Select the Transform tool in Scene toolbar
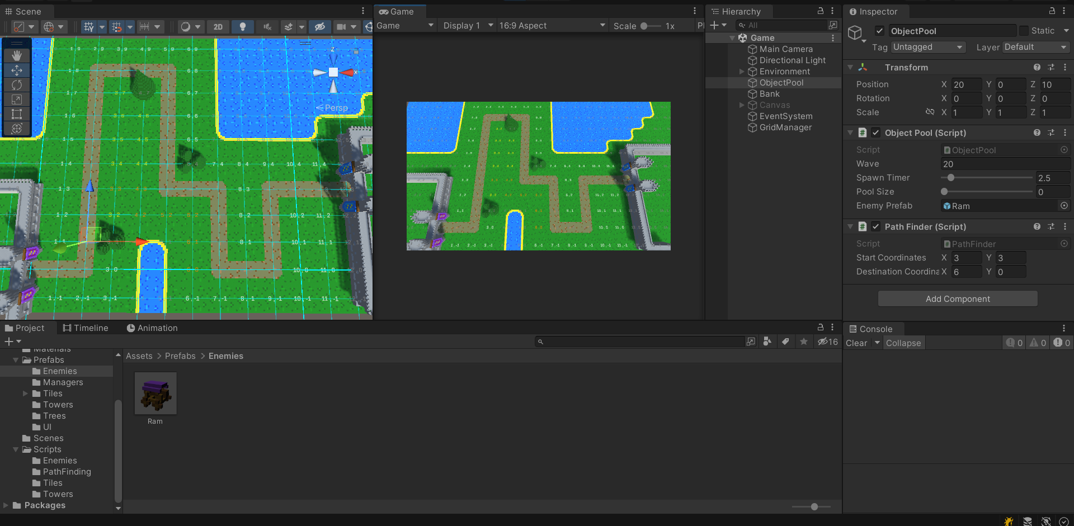The width and height of the screenshot is (1074, 526). pyautogui.click(x=17, y=129)
